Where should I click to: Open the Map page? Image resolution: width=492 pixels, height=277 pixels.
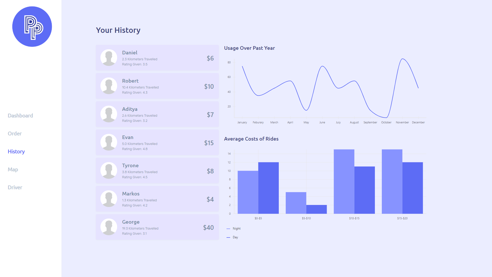point(13,170)
